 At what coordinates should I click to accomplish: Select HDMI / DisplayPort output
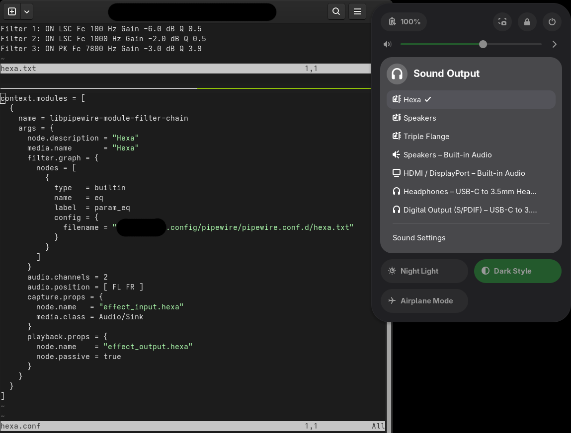point(471,173)
